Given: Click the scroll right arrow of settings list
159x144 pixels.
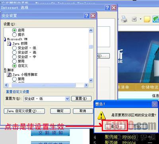Looking at the screenshot, I should click(x=86, y=85).
